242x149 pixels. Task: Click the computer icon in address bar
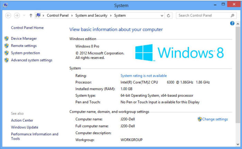[38, 15]
